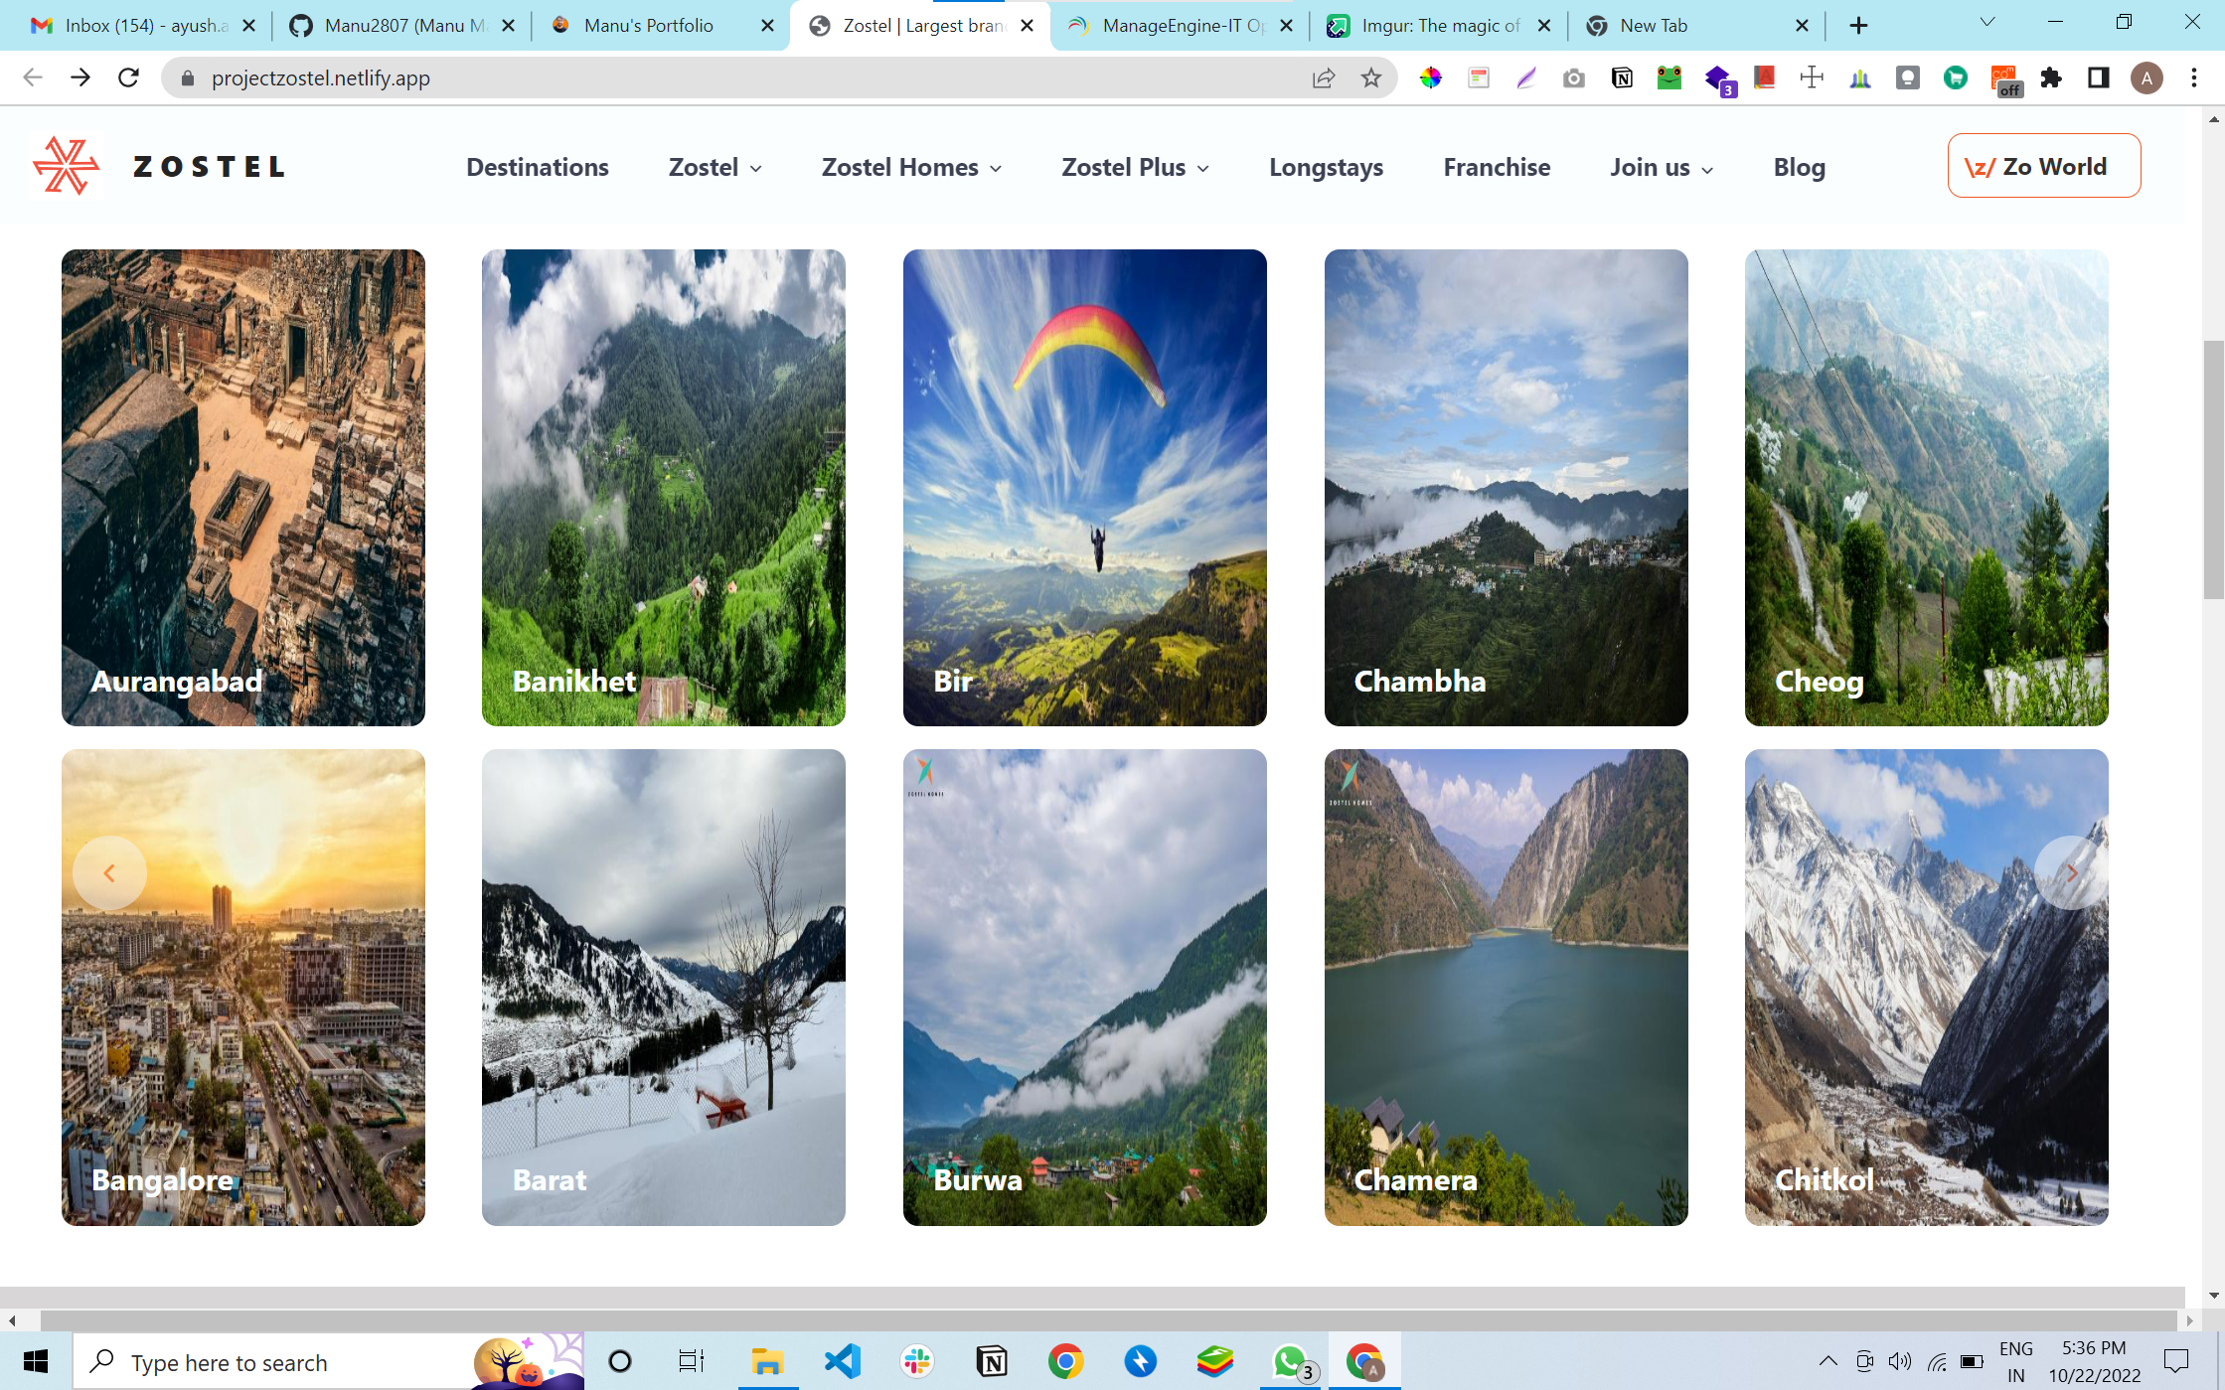
Task: Open WhatsApp from the taskbar
Action: click(1290, 1361)
